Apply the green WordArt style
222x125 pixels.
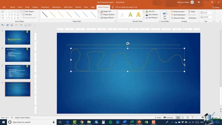click(130, 15)
